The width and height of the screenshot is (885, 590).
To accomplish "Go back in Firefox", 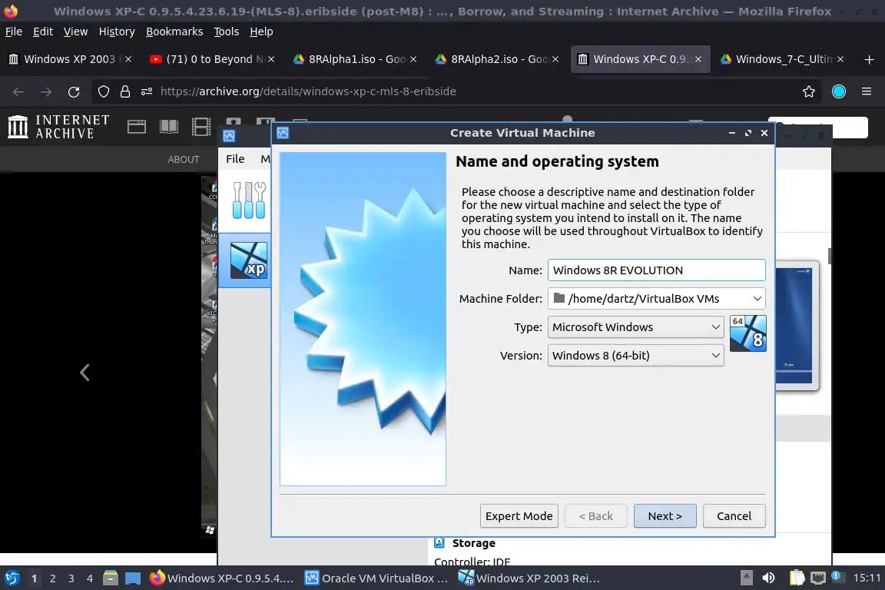I will (18, 91).
